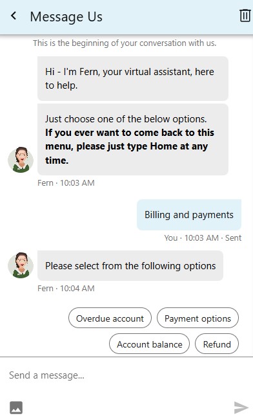Click the 'beginning of your conversation' notice

coord(125,43)
